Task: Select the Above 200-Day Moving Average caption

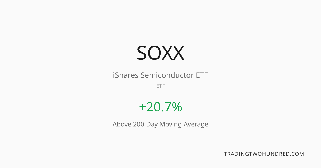Action: coord(160,124)
